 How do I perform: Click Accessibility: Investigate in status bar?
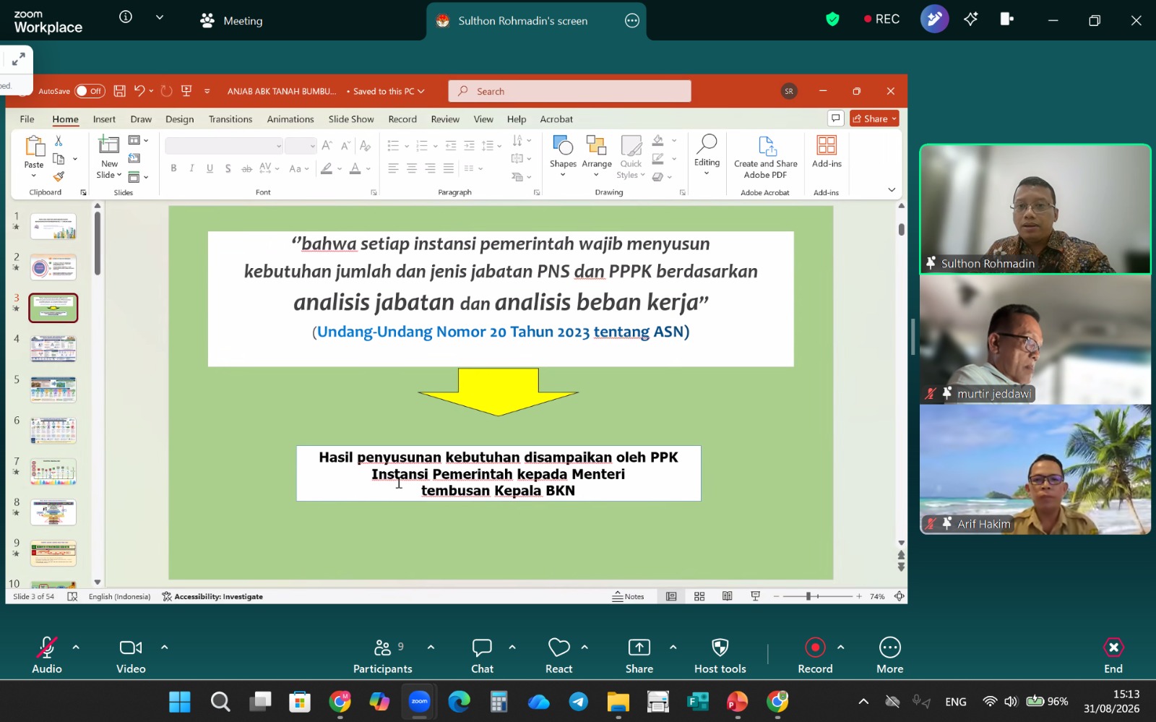click(x=212, y=596)
